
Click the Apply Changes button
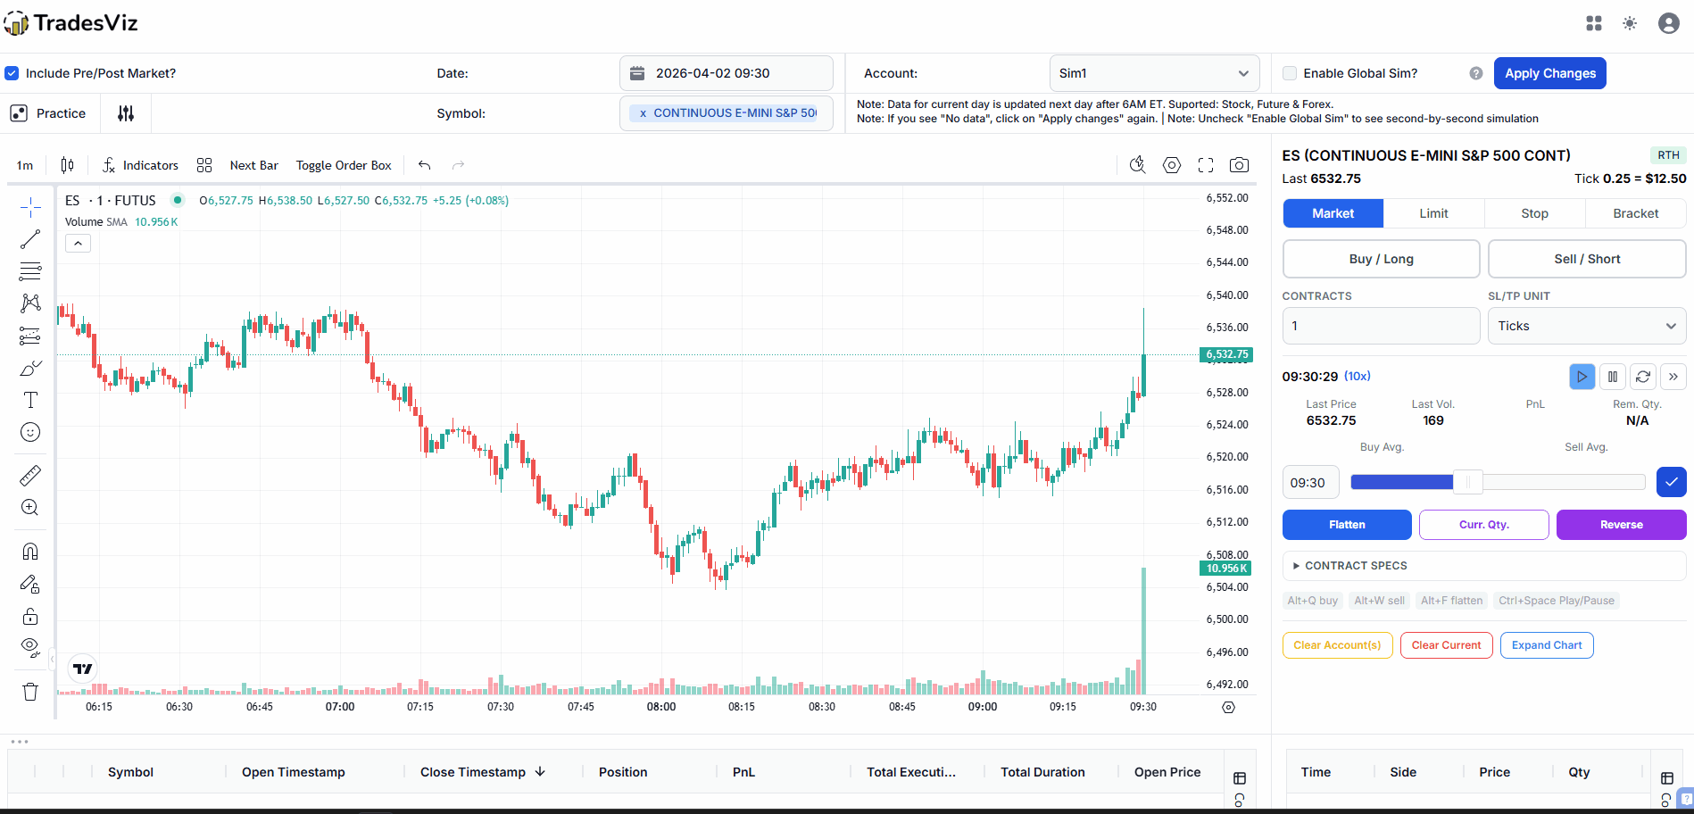[x=1549, y=73]
